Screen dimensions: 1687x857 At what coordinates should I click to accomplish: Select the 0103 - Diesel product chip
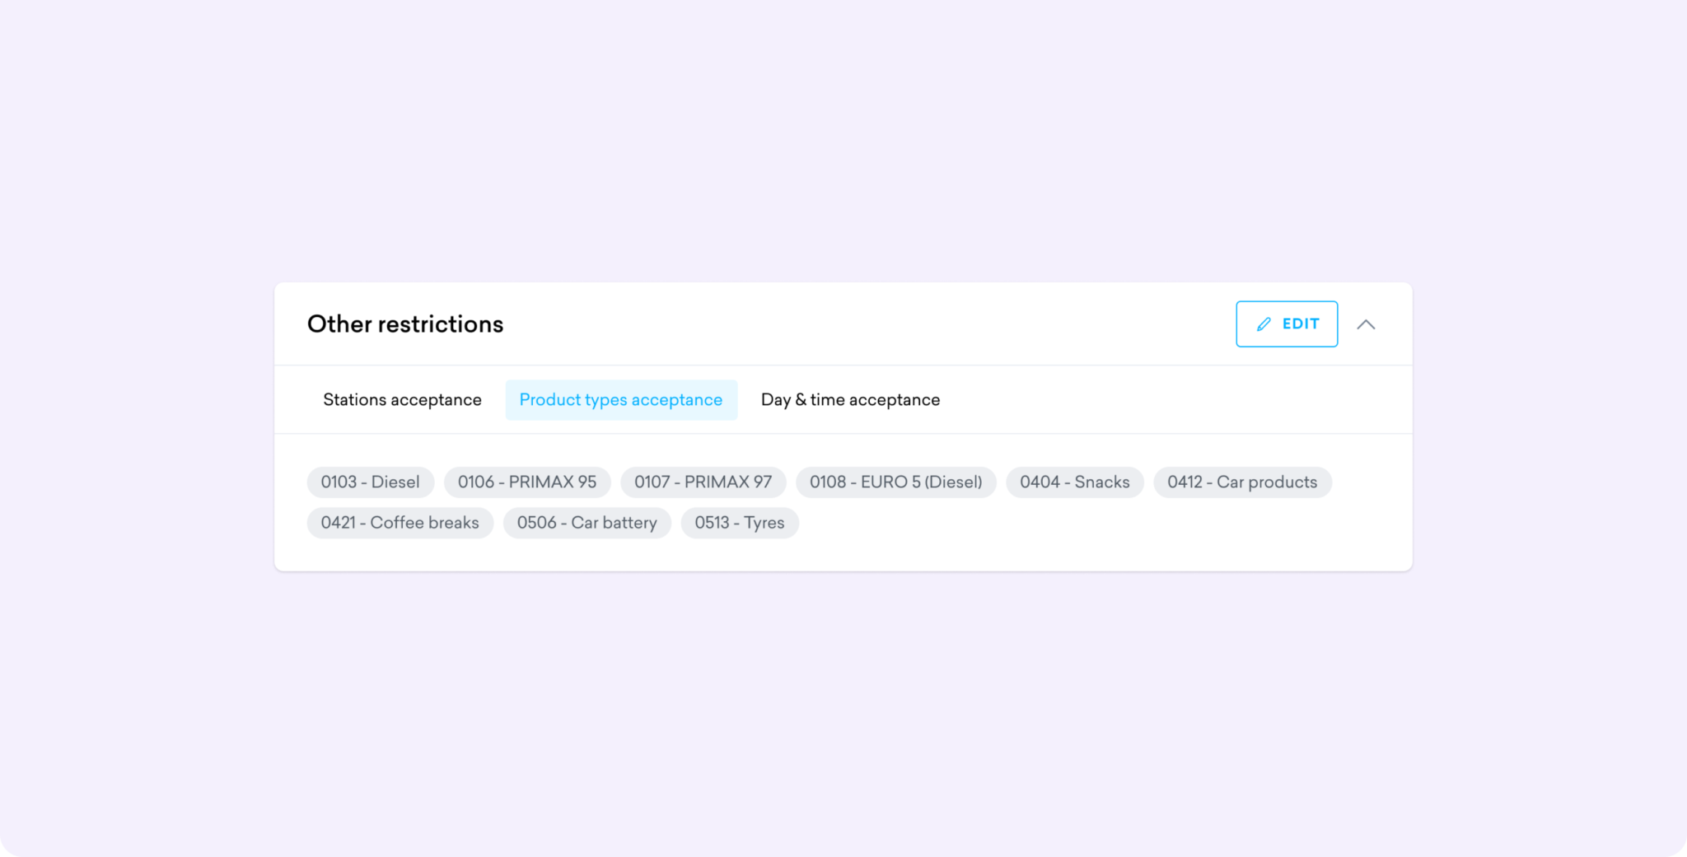[370, 482]
